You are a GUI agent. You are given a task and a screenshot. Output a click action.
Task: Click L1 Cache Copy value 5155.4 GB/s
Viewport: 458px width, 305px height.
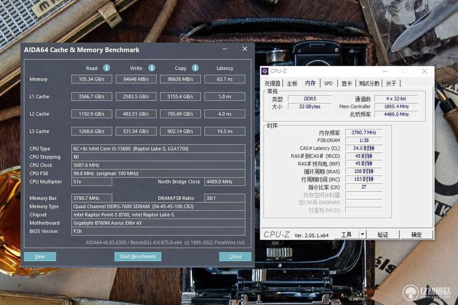(180, 97)
